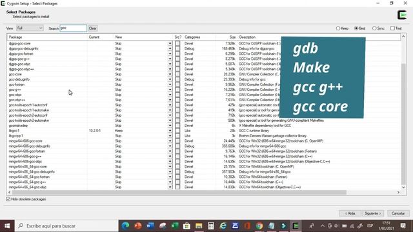Click the taskbar clock showing 17:51
This screenshot has width=413, height=232.
(x=386, y=226)
